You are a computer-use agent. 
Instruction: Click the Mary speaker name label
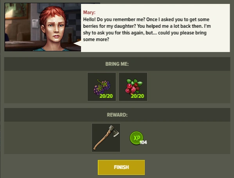point(89,13)
